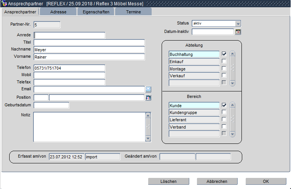
Task: Open the Datum-Inaktiv calendar picker
Action: (x=238, y=32)
